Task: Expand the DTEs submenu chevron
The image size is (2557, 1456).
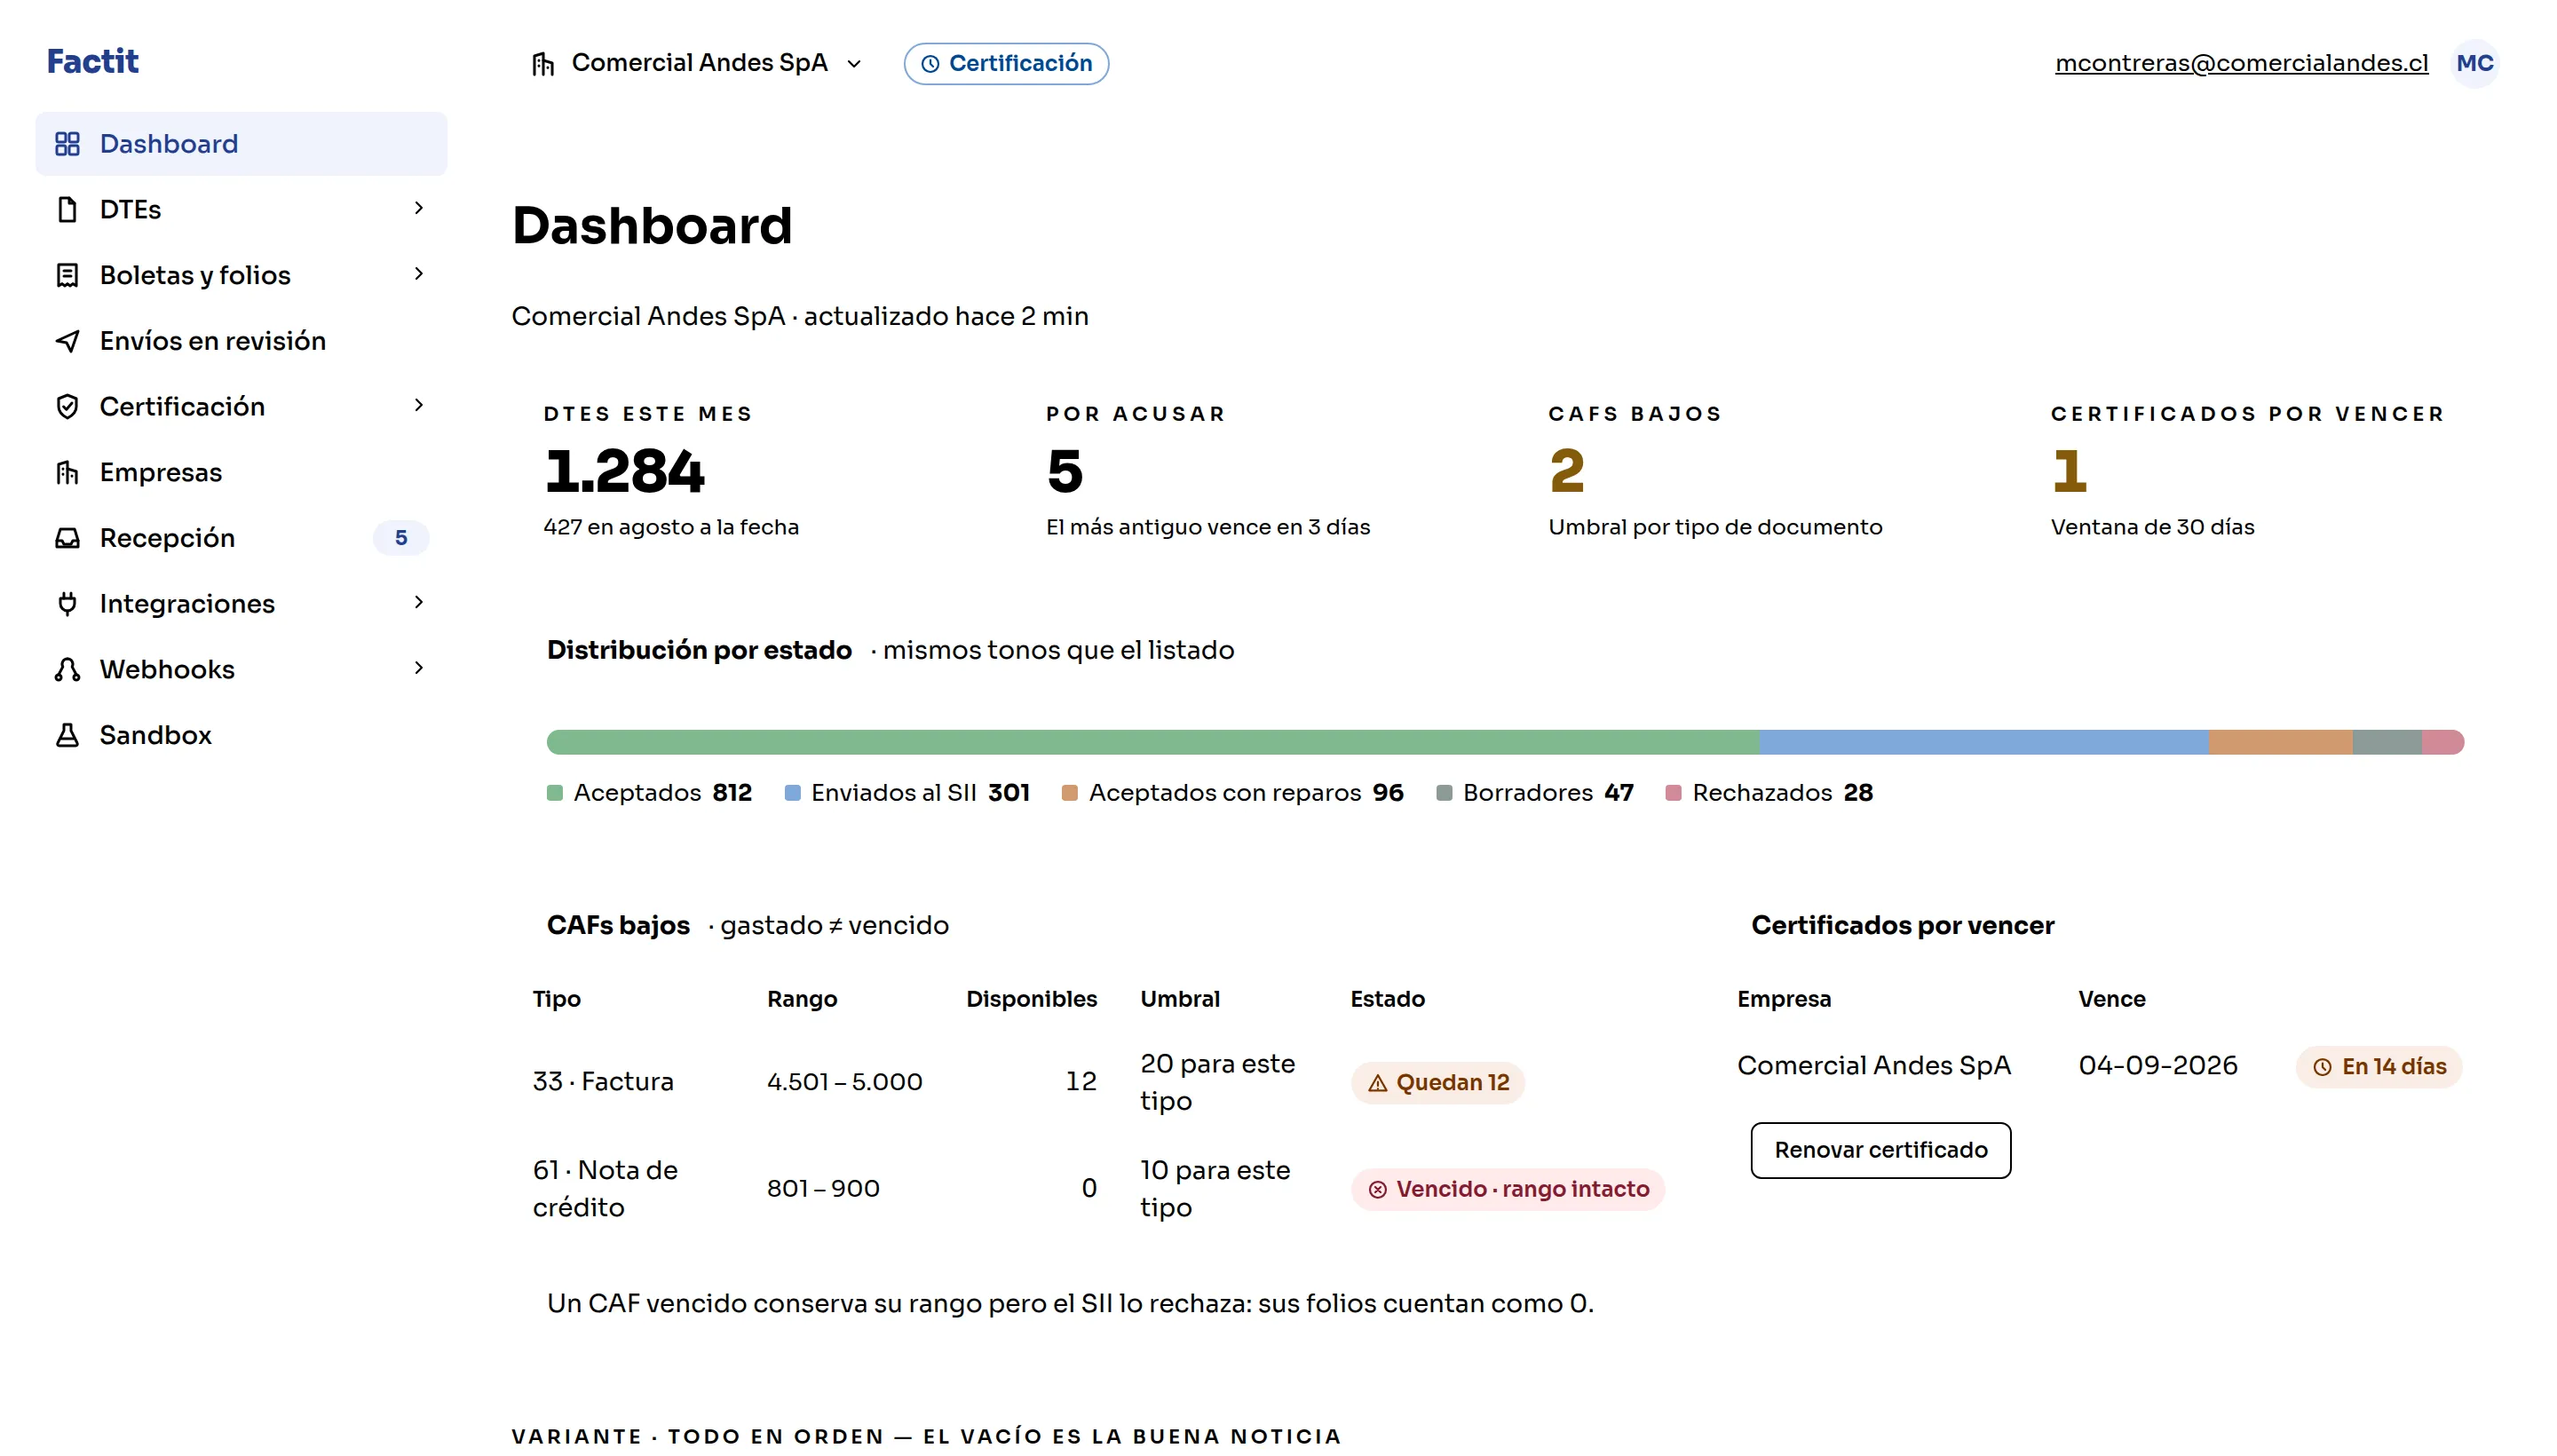Action: 419,208
